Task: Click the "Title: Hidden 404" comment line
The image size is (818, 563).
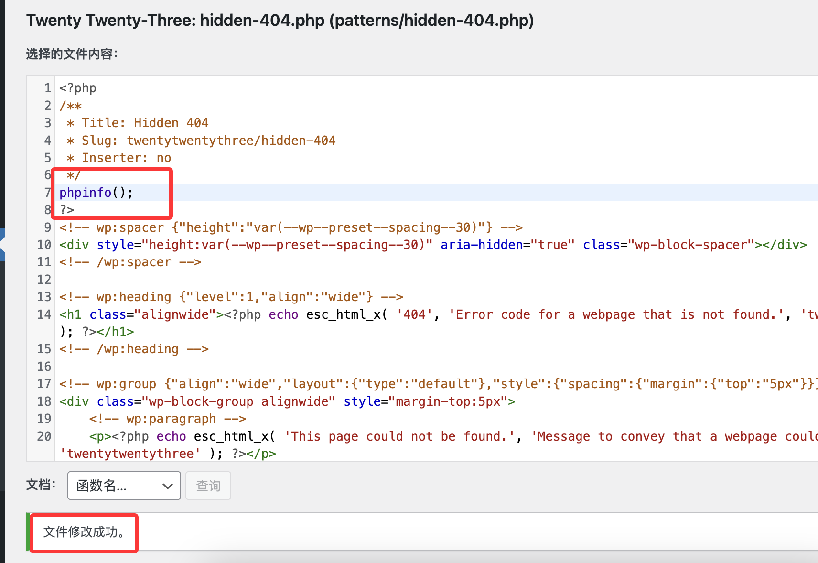Action: point(144,123)
